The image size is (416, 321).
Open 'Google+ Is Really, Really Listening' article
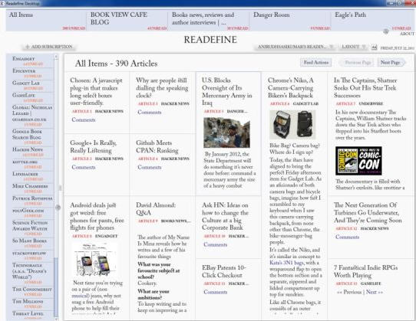click(94, 147)
